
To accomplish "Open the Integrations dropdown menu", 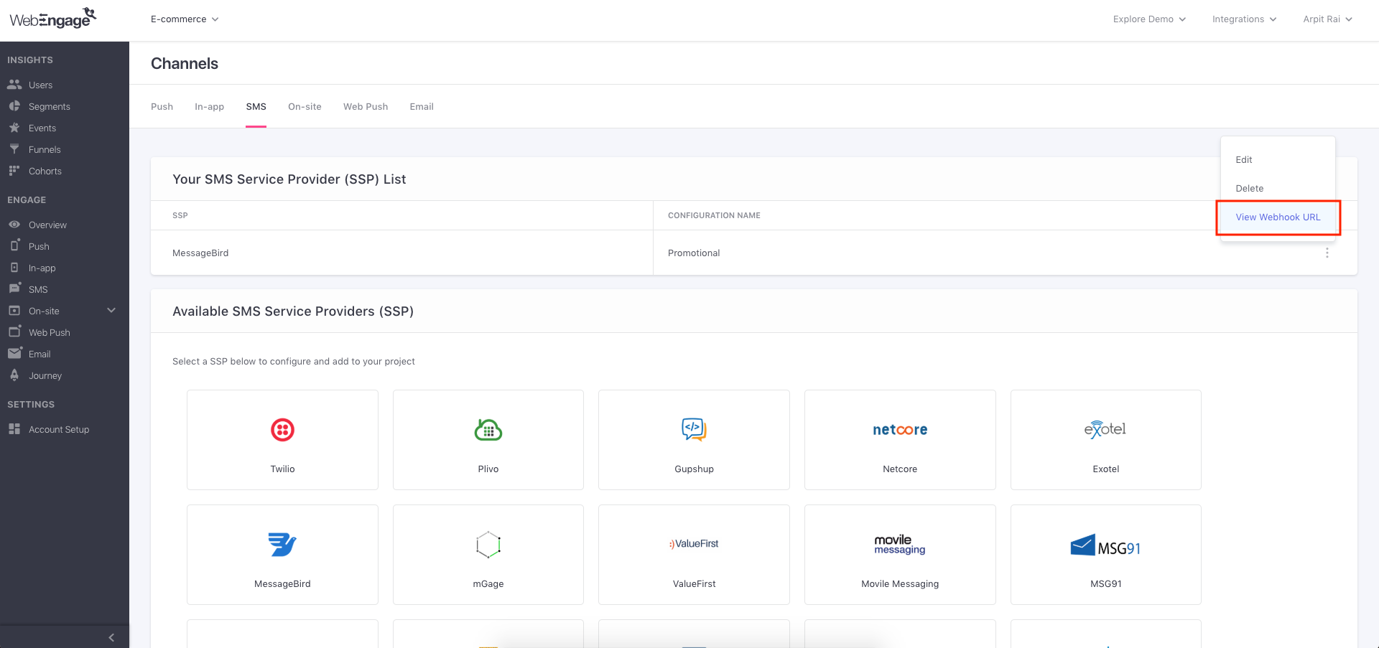I will (x=1244, y=19).
